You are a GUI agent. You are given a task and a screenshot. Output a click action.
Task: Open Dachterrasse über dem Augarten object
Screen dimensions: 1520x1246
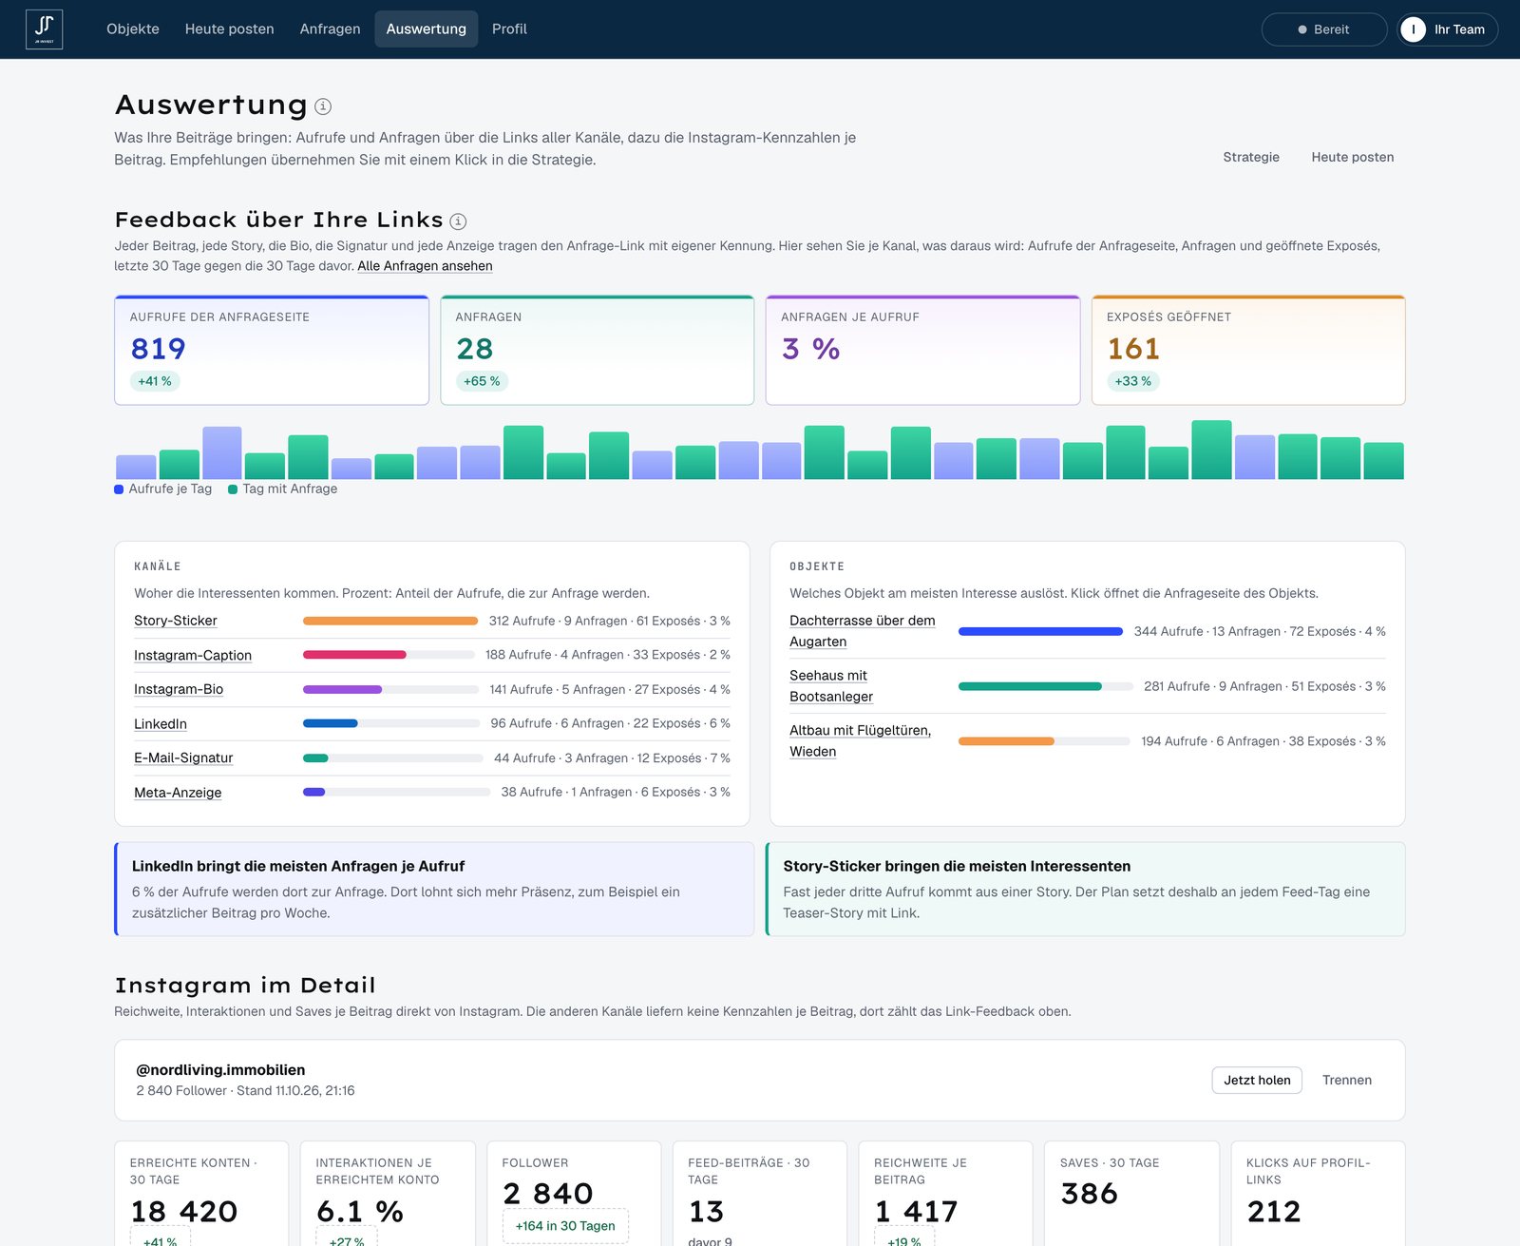[863, 631]
